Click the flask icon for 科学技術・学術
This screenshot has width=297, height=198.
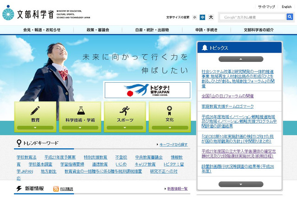tap(81, 111)
